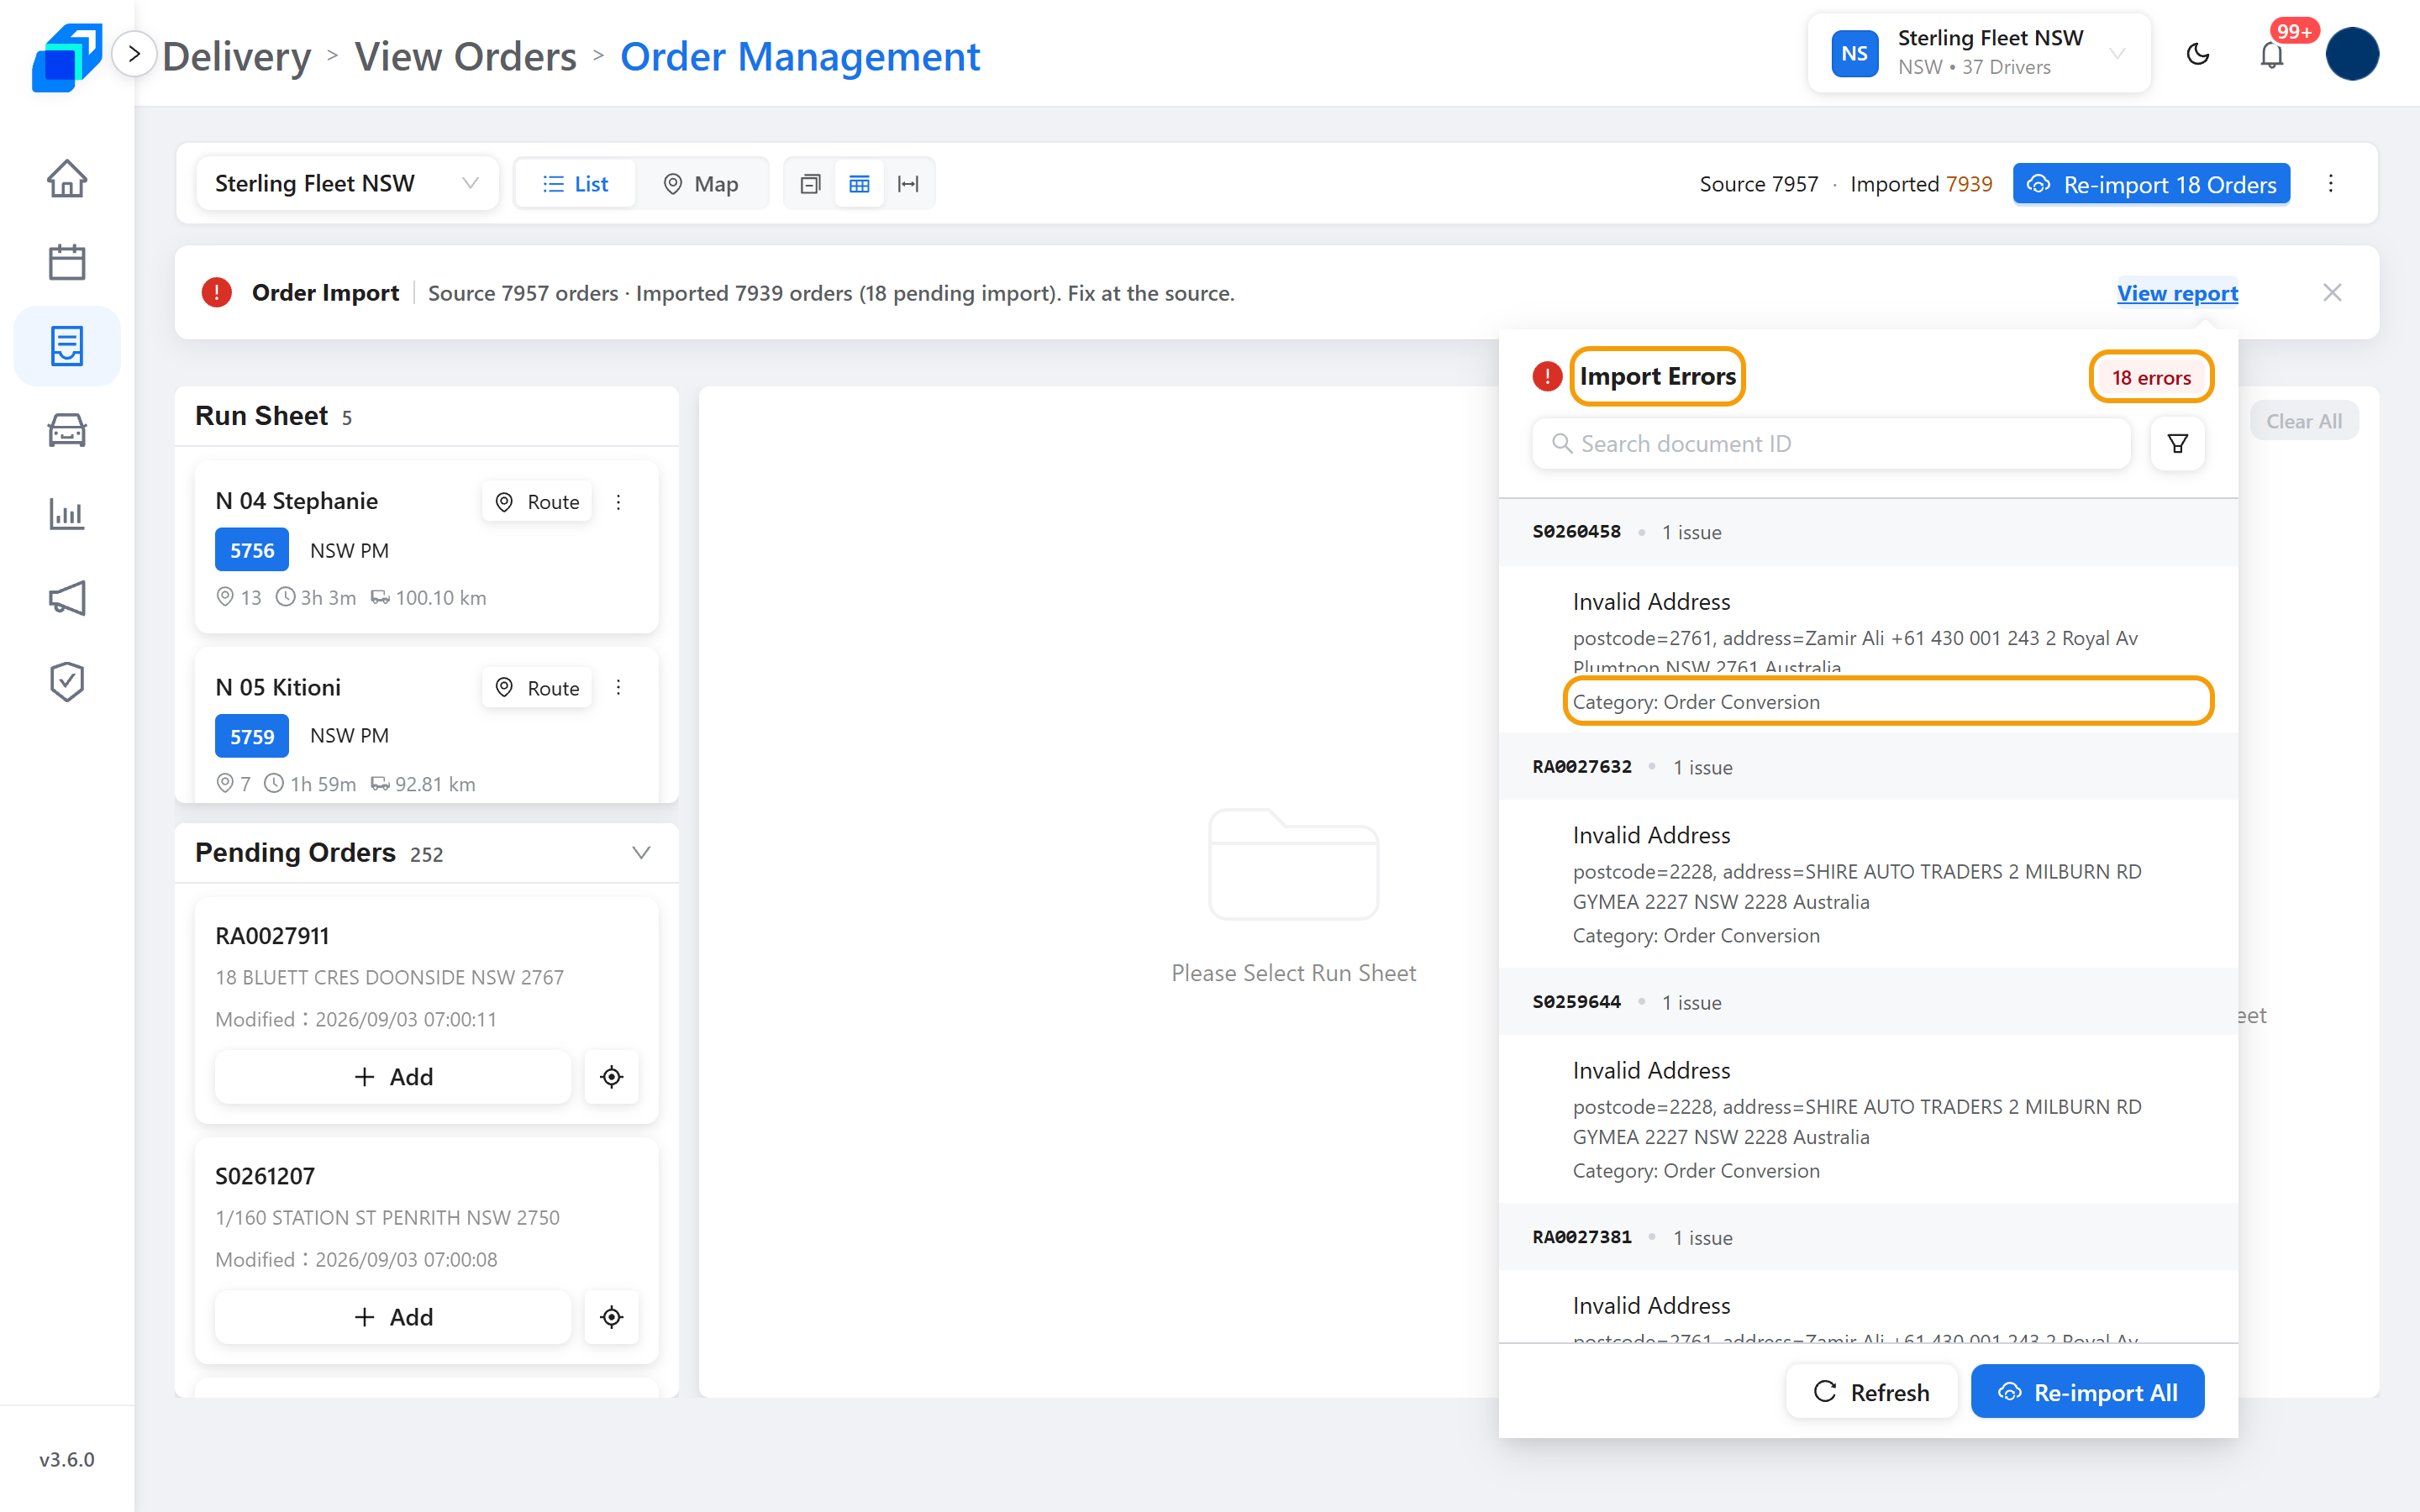The height and width of the screenshot is (1512, 2420).
Task: Select error entry S0259644
Action: pos(1868,1002)
